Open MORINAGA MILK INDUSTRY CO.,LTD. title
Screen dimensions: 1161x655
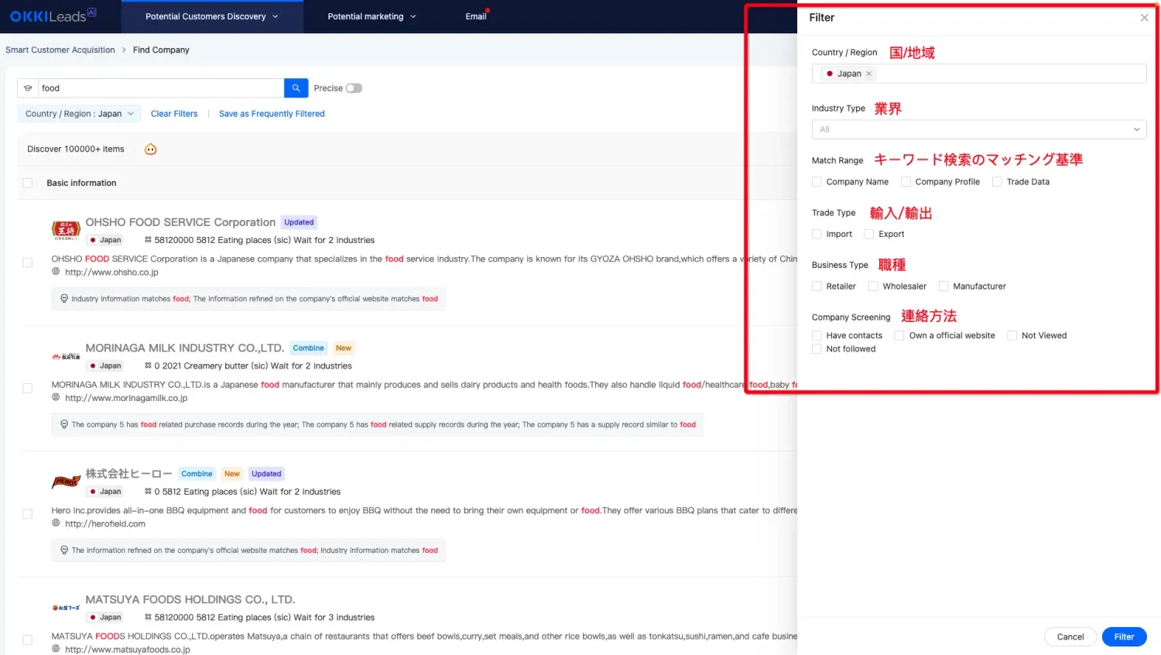[185, 348]
